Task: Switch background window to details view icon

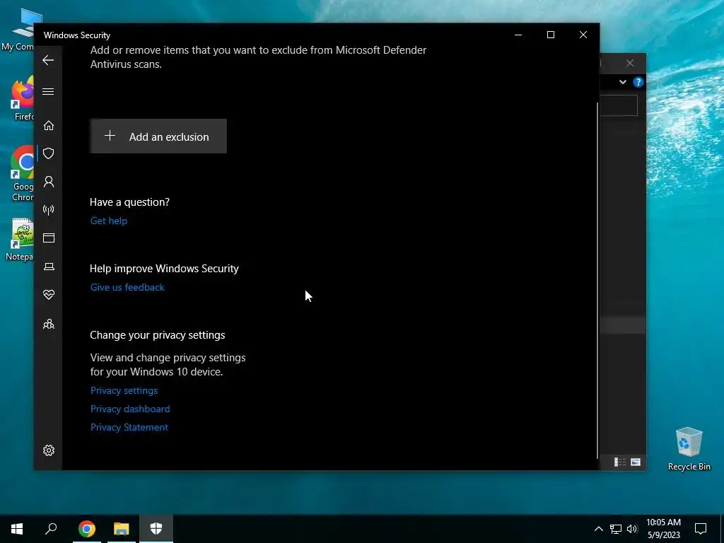Action: 619,462
